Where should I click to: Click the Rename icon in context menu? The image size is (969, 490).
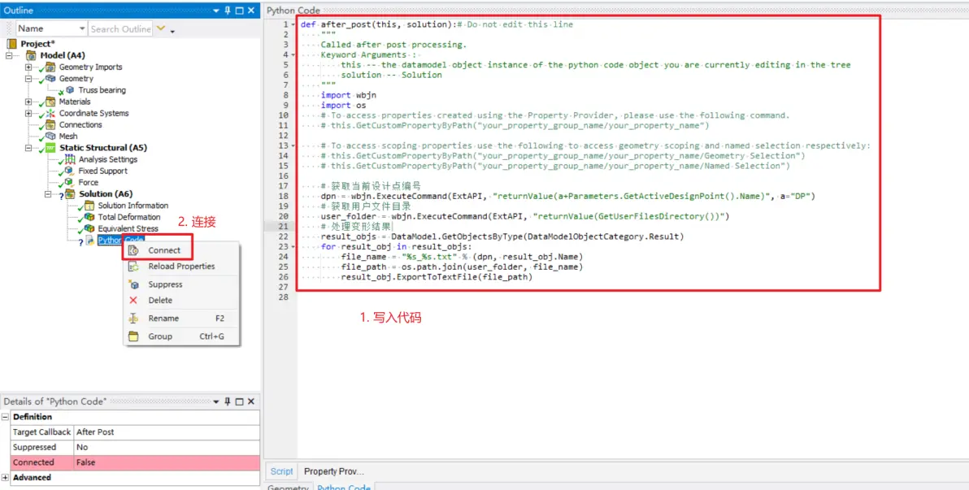pos(133,319)
